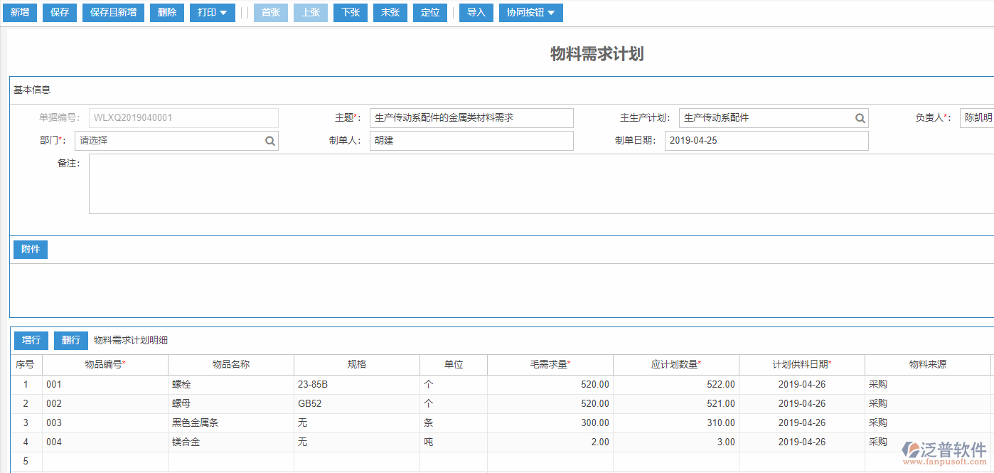This screenshot has height=473, width=994.
Task: Navigate to next record via 下张
Action: (x=350, y=12)
